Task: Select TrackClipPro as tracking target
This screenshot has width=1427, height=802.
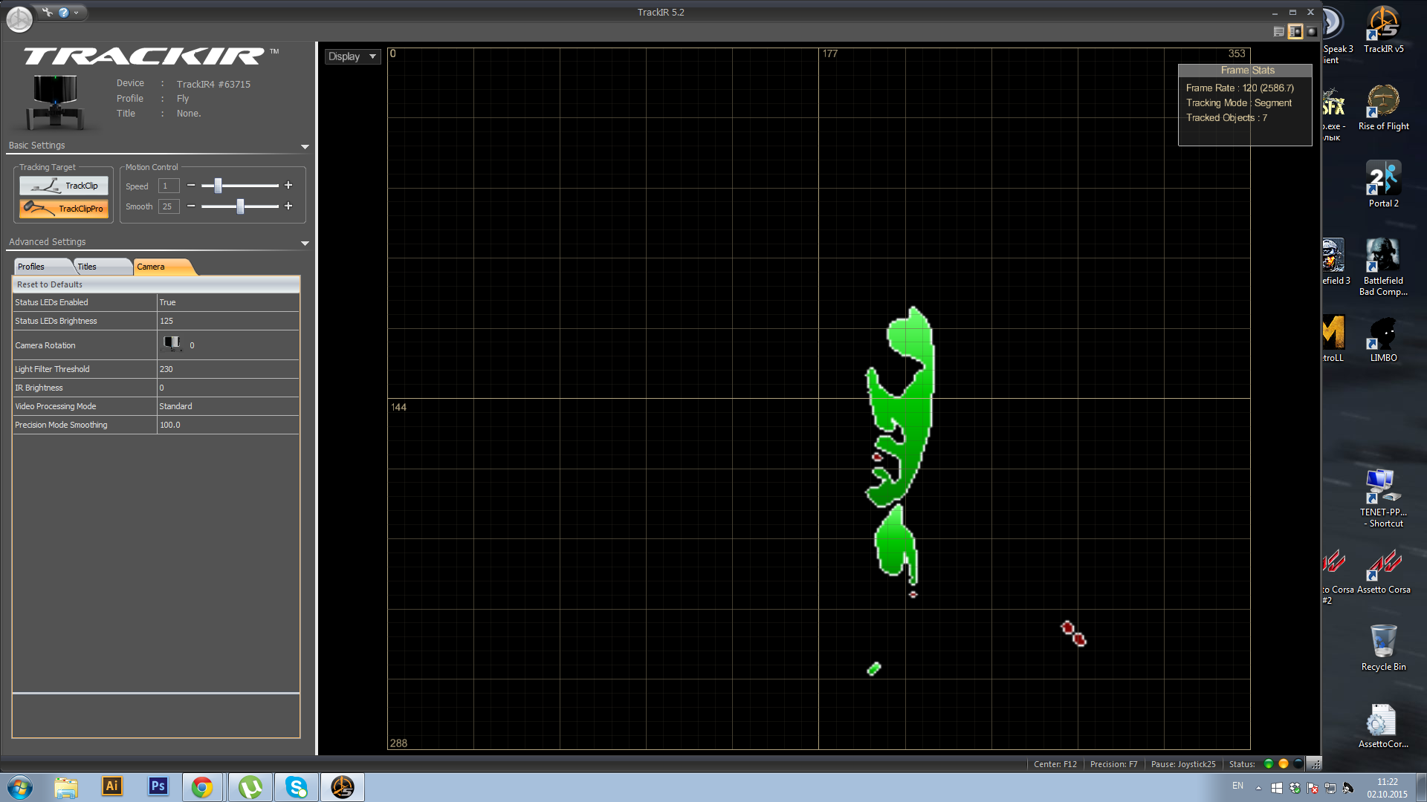Action: point(64,209)
